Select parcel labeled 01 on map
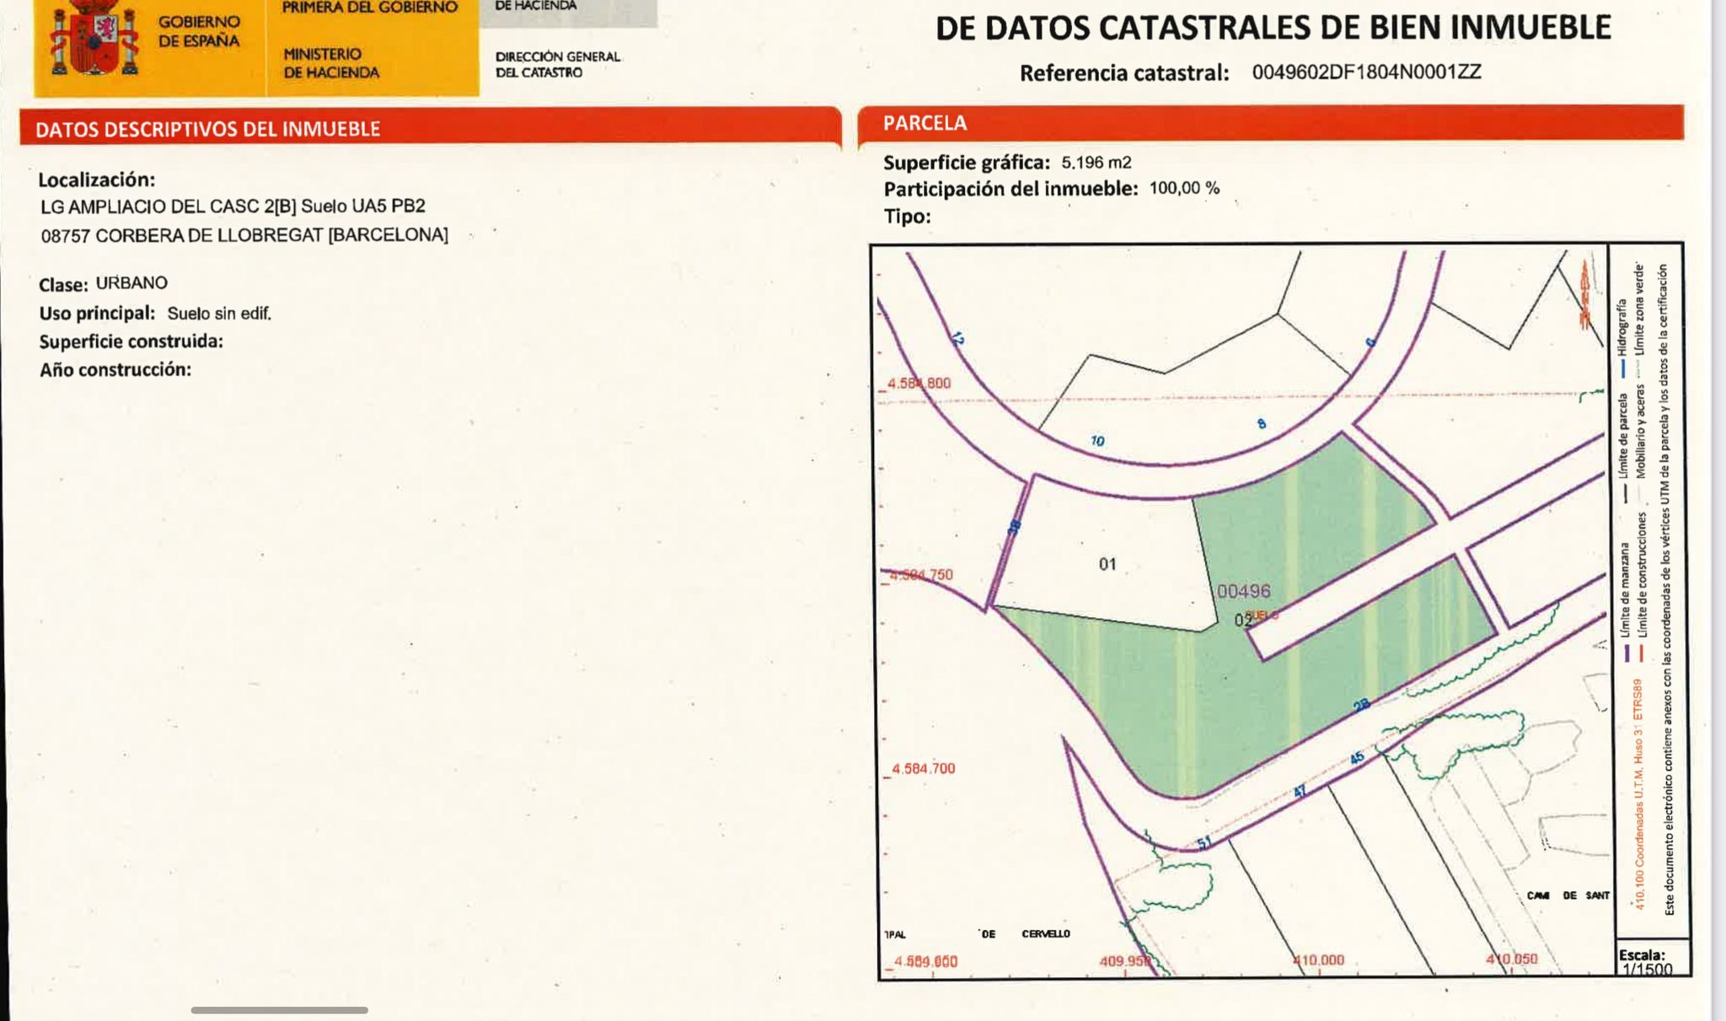Image resolution: width=1726 pixels, height=1021 pixels. pyautogui.click(x=1107, y=564)
